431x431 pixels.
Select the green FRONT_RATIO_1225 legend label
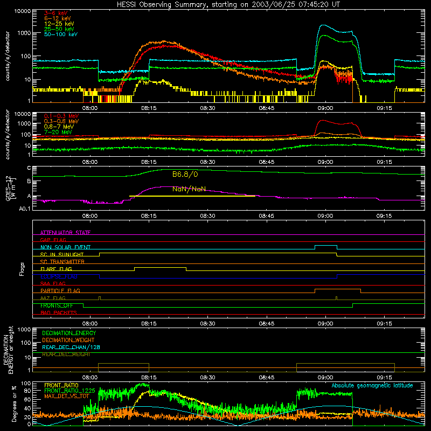pos(69,391)
